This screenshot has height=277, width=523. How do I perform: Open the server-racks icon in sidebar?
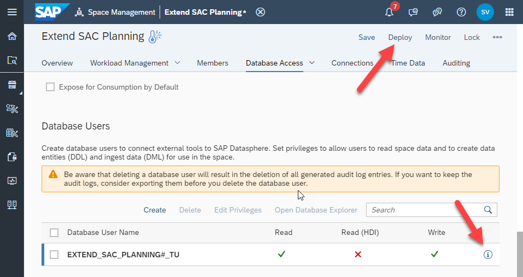[12, 205]
